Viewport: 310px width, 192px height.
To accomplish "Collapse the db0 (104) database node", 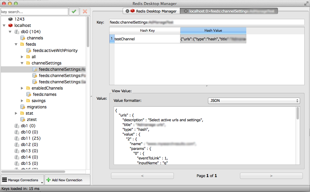I will 10,32.
